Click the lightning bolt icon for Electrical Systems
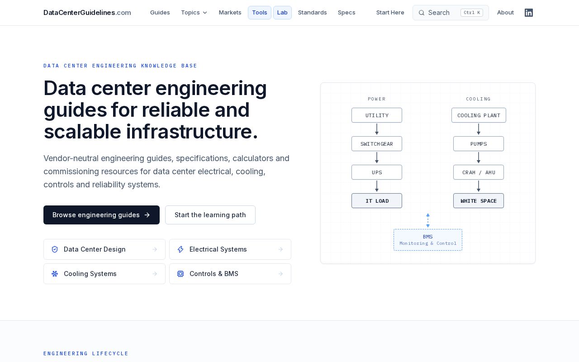Viewport: 579px width, 362px height. click(180, 249)
